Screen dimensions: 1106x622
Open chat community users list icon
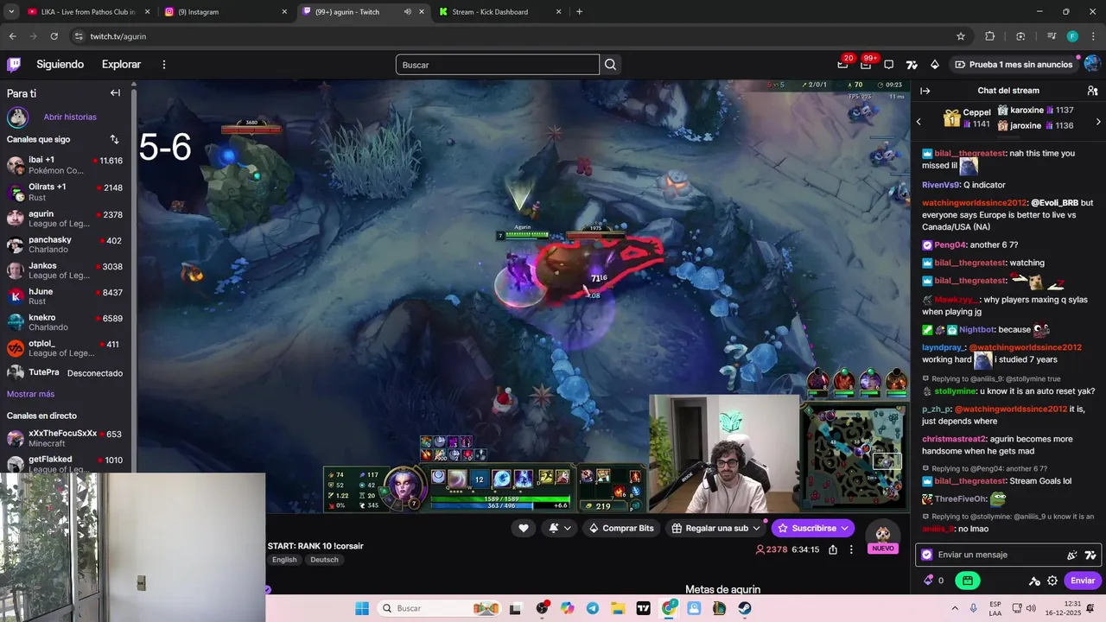pyautogui.click(x=1092, y=91)
